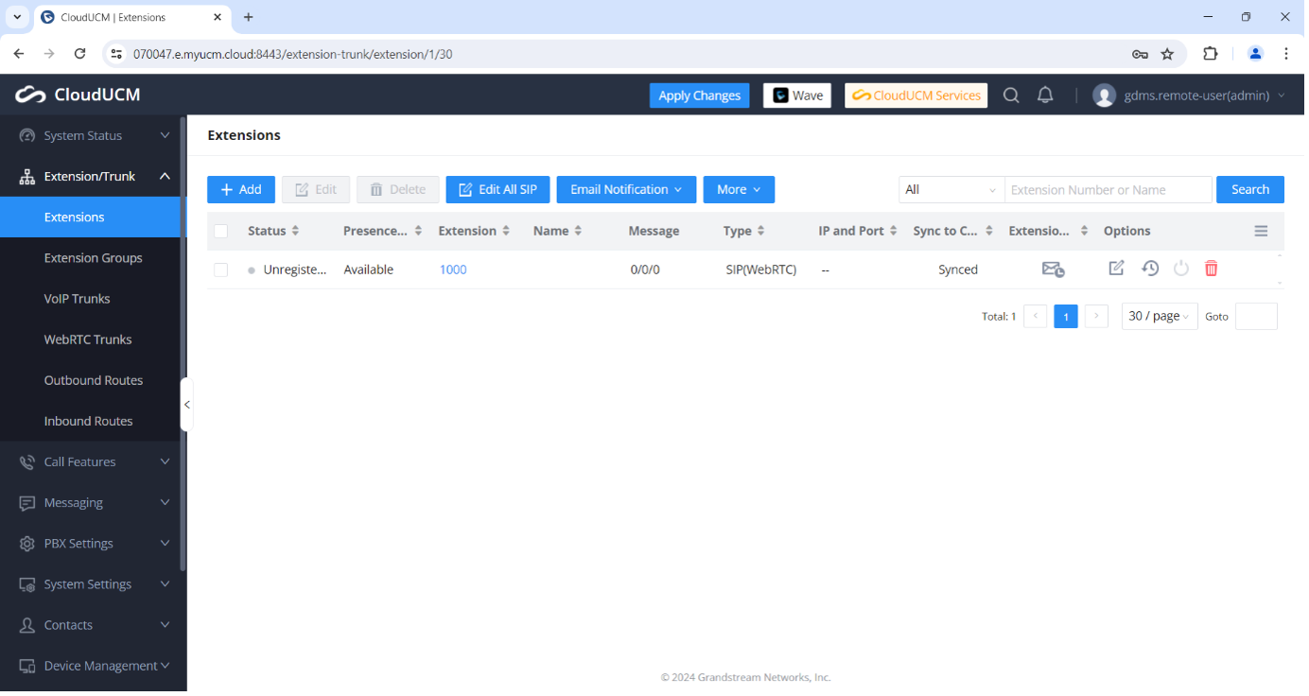
Task: Toggle the select-all header checkbox
Action: point(220,231)
